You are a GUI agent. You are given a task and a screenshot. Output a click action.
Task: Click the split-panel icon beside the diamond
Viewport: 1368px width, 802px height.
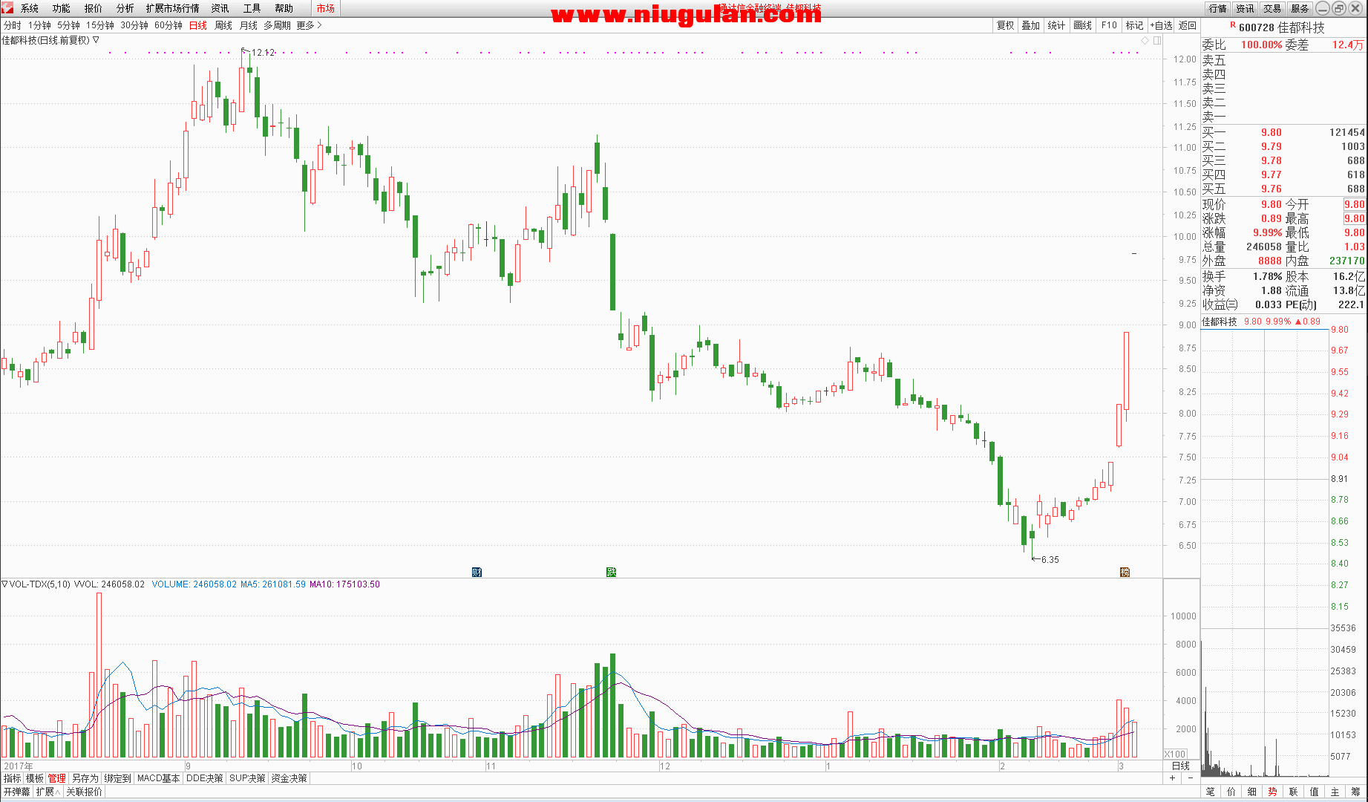click(1157, 40)
